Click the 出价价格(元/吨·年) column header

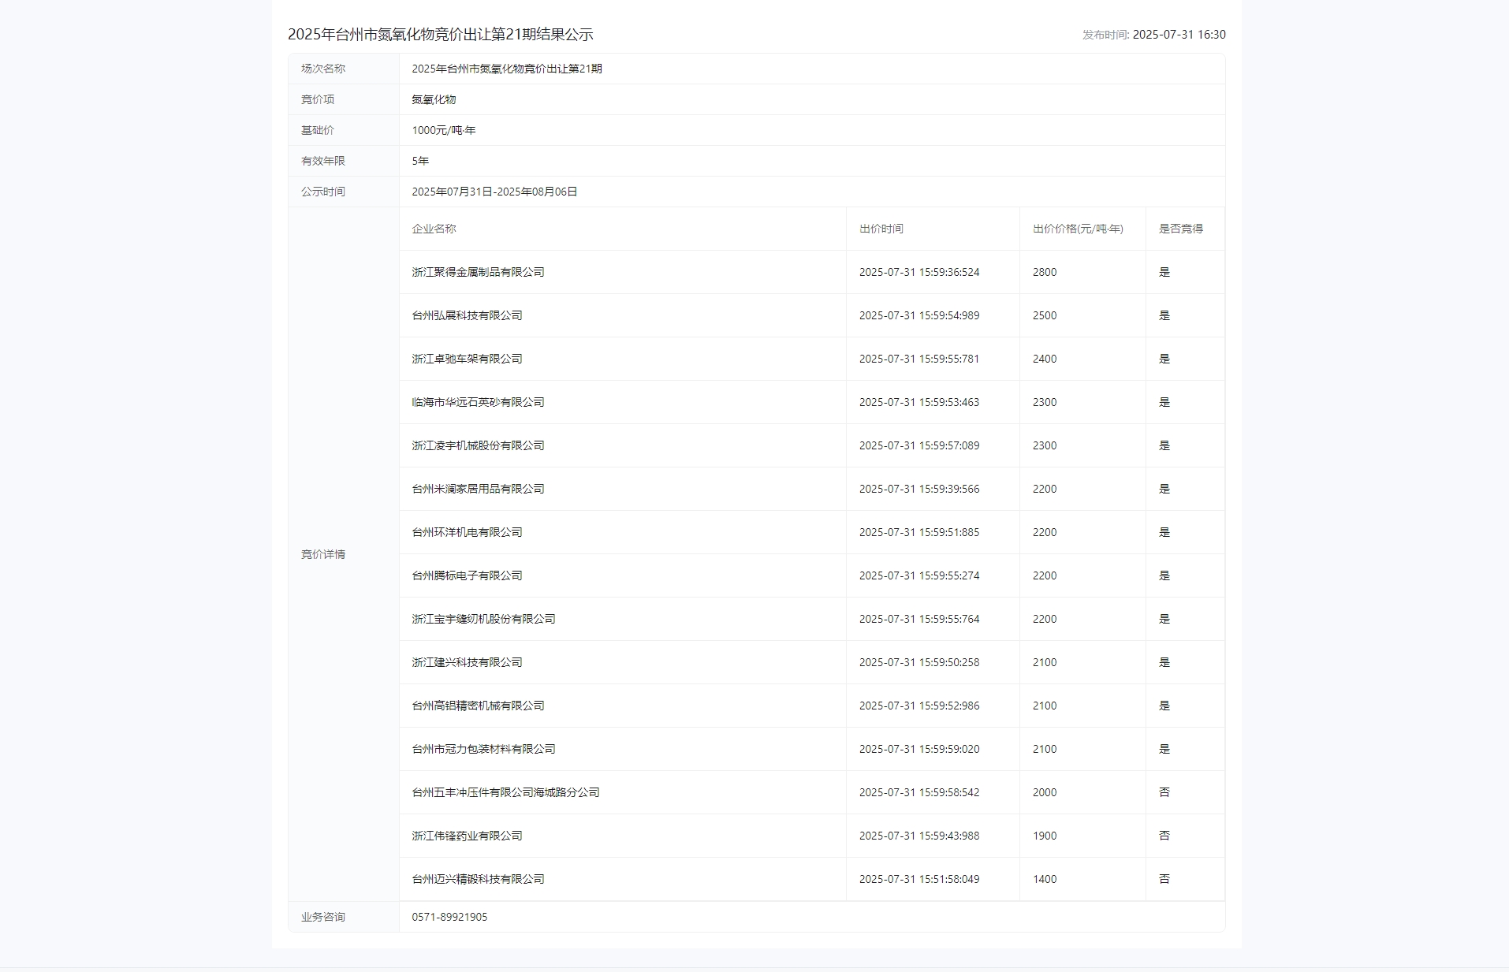pos(1078,229)
